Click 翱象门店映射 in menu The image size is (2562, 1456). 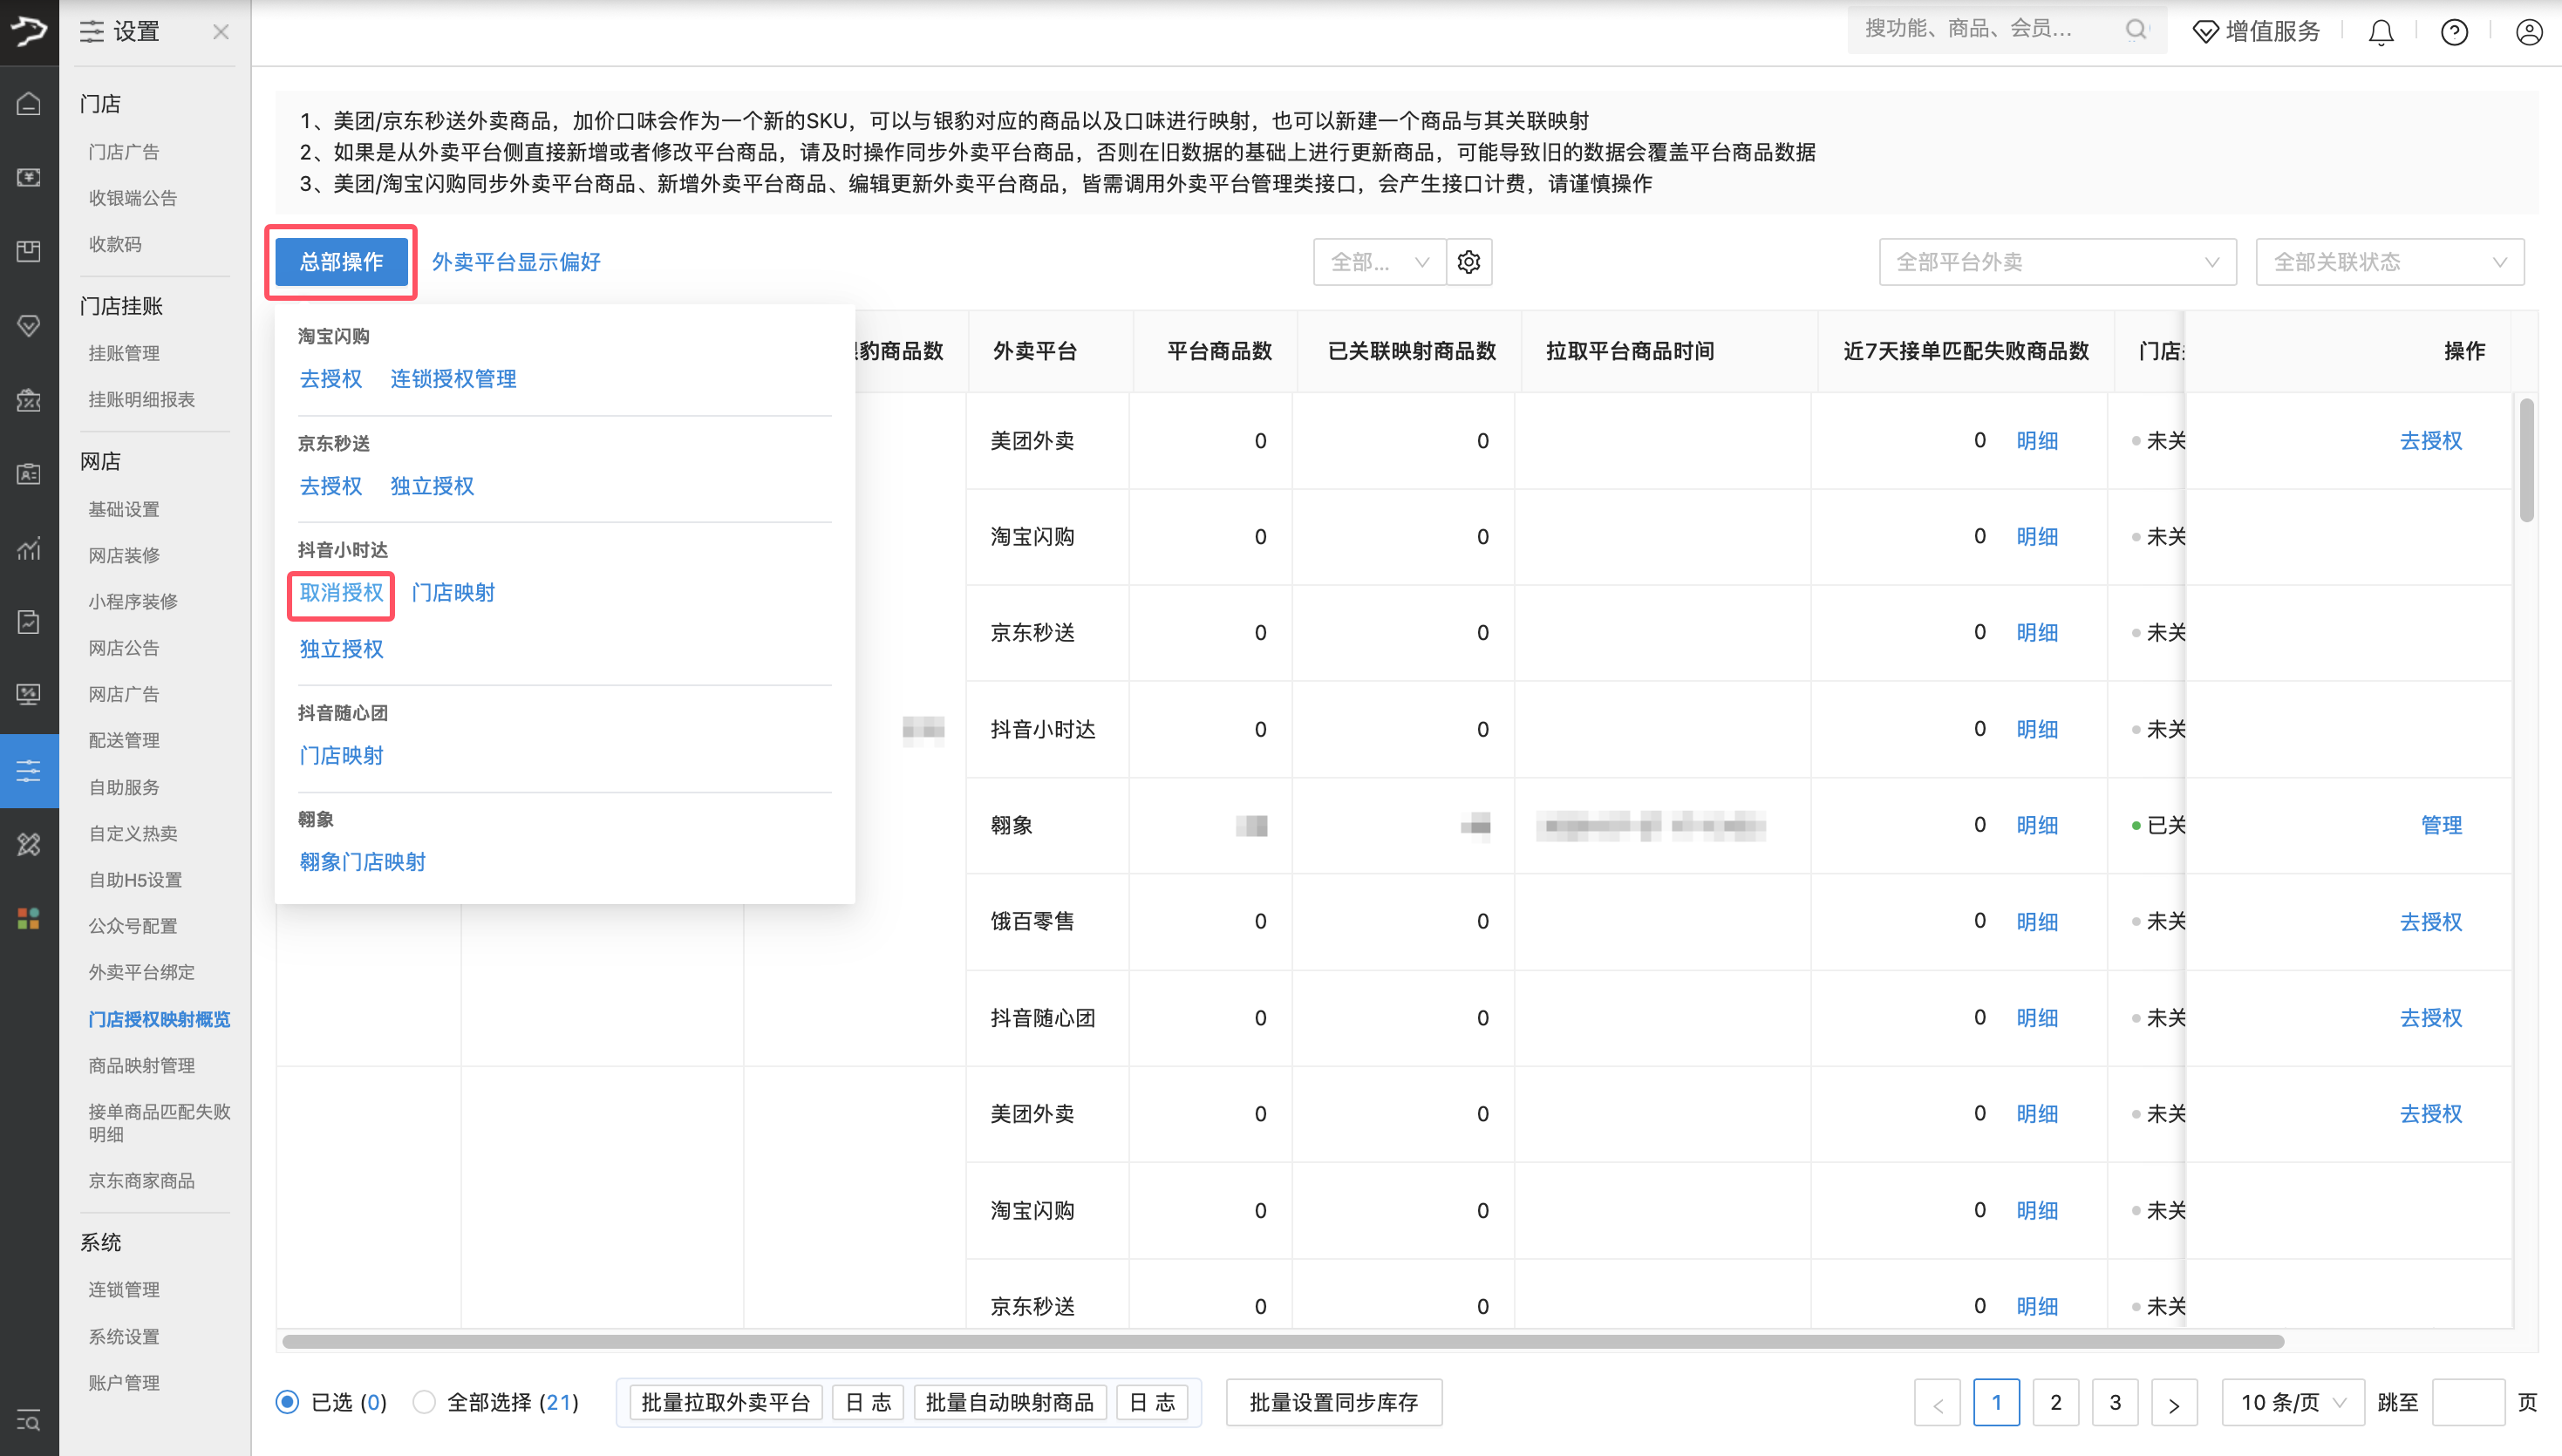[362, 862]
